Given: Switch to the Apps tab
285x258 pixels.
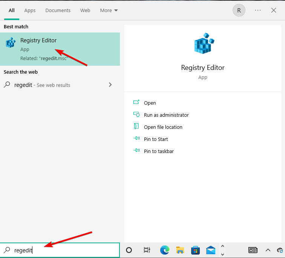Looking at the screenshot, I should [30, 10].
